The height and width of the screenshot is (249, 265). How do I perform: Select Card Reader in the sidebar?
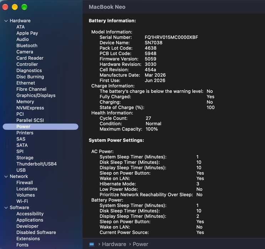click(30, 58)
